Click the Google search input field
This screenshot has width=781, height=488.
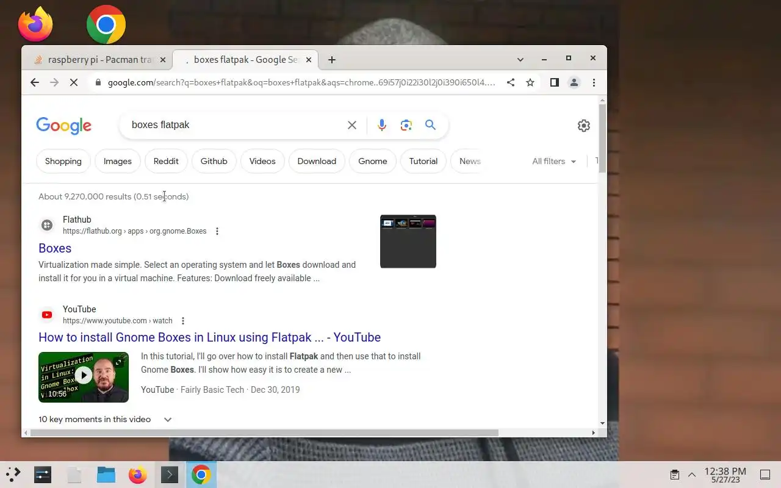point(235,125)
